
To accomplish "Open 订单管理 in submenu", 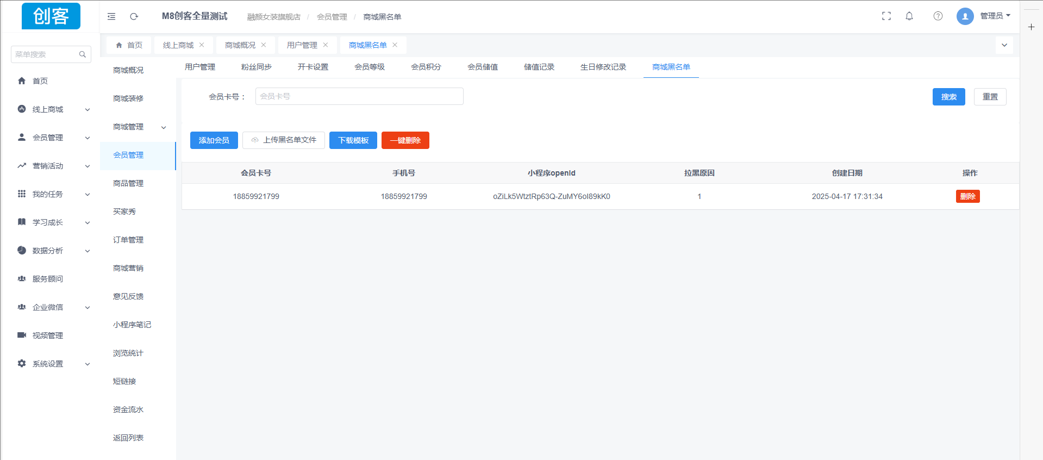I will (x=128, y=240).
